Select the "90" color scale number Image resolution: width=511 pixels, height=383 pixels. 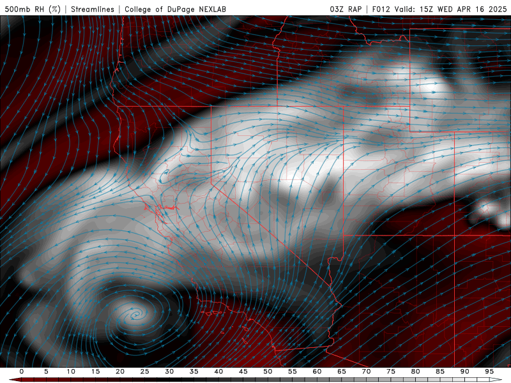pyautogui.click(x=464, y=372)
